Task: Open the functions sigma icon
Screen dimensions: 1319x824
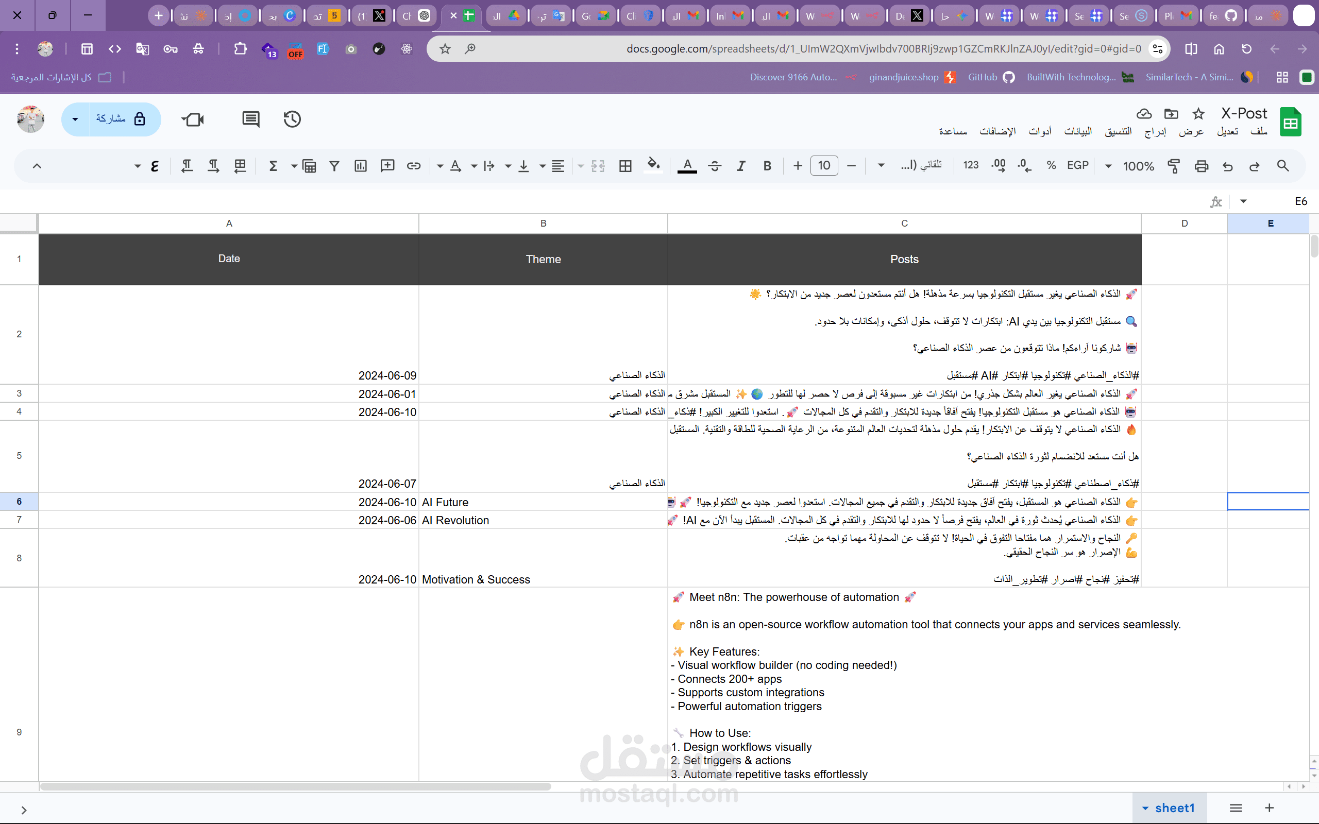Action: 273,166
